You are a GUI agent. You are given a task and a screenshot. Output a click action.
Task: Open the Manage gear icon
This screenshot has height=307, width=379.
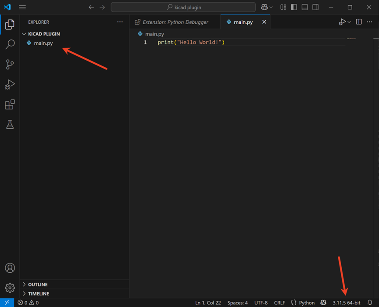[x=10, y=288]
